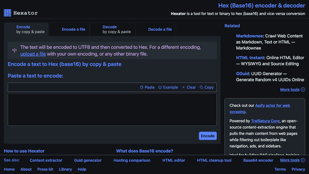Open the GGuid UUID generator link
309x174 pixels.
242,73
